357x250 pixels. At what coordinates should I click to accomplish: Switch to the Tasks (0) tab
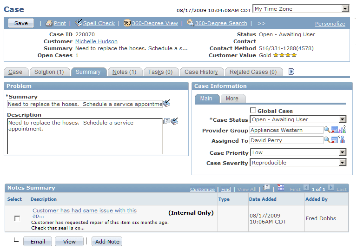160,72
